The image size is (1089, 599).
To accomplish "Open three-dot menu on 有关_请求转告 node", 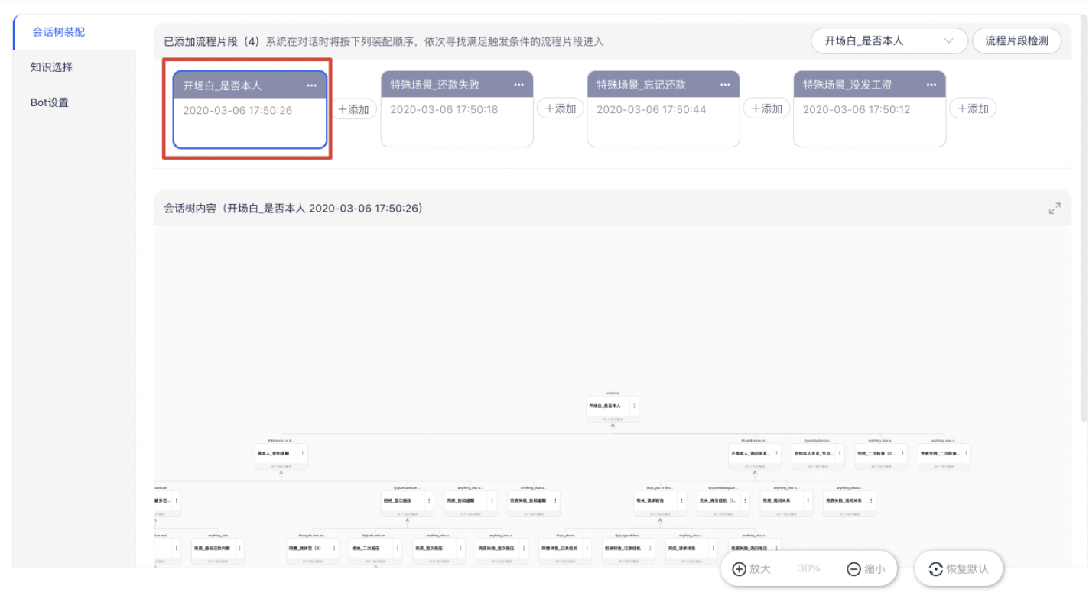I will coord(681,501).
